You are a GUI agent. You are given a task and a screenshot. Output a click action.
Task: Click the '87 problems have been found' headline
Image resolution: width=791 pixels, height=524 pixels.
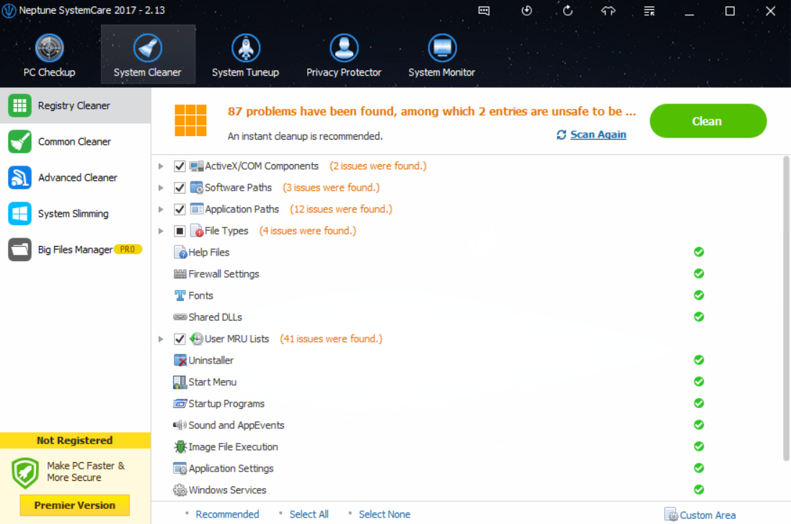[x=431, y=112]
